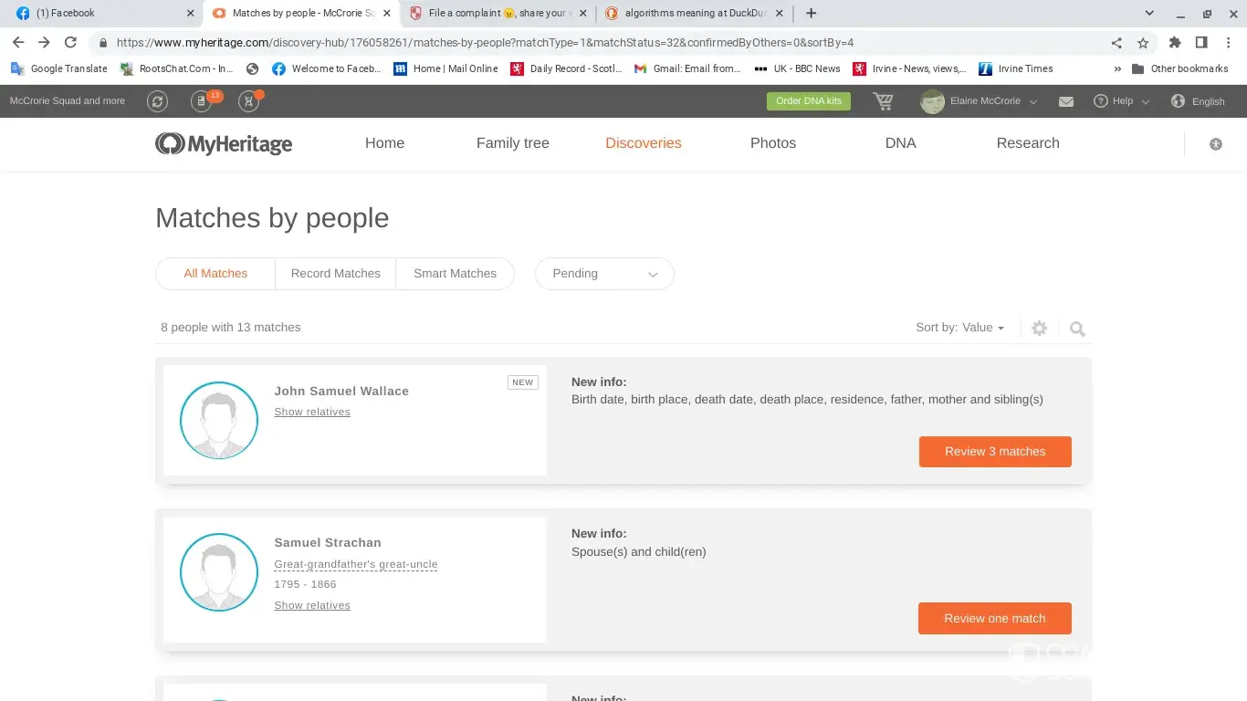Expand the Pending status dropdown
This screenshot has width=1247, height=701.
[604, 274]
